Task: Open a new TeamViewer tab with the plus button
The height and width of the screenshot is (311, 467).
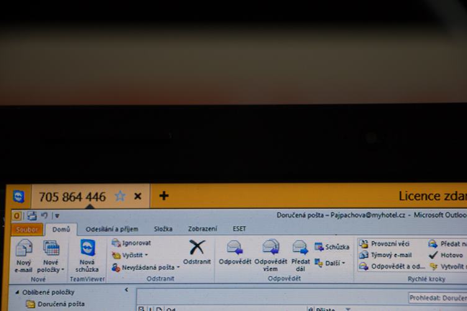Action: click(164, 196)
